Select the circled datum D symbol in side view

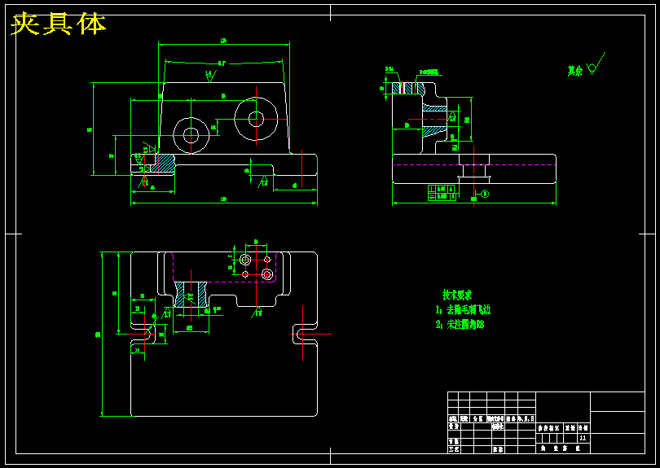click(485, 194)
